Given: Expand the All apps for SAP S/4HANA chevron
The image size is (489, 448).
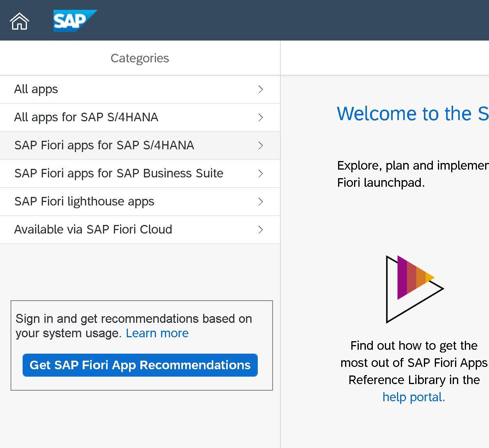Looking at the screenshot, I should pyautogui.click(x=260, y=117).
